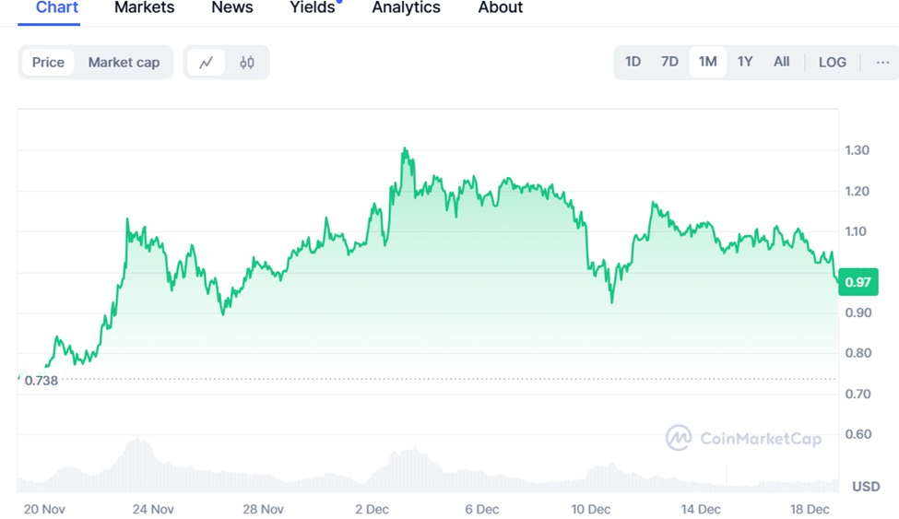
Task: Switch to line chart view icon
Action: pos(206,63)
